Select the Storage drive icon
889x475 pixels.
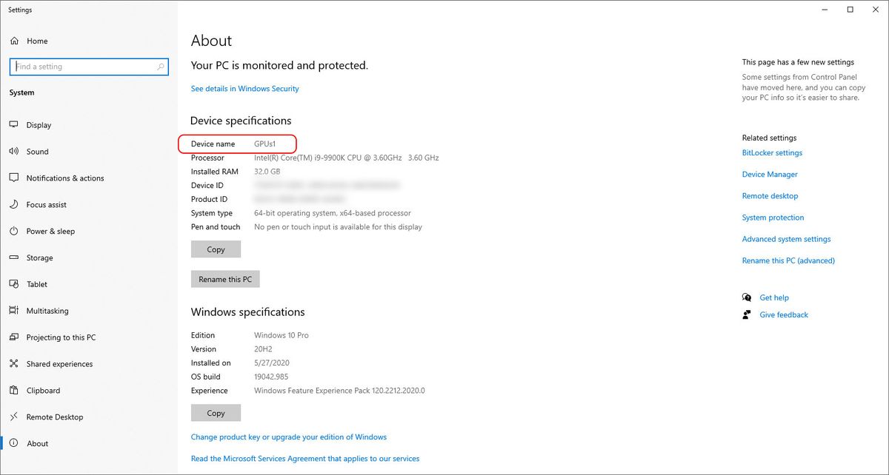tap(13, 258)
